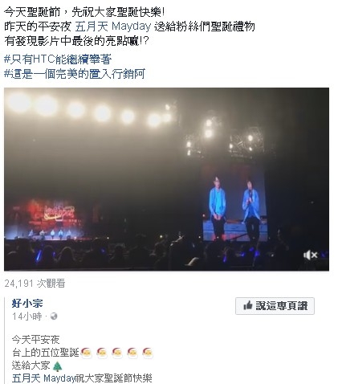This screenshot has width=338, height=384.
Task: Open hashtag #只有HTC能繼續舉著
Action: pos(58,59)
